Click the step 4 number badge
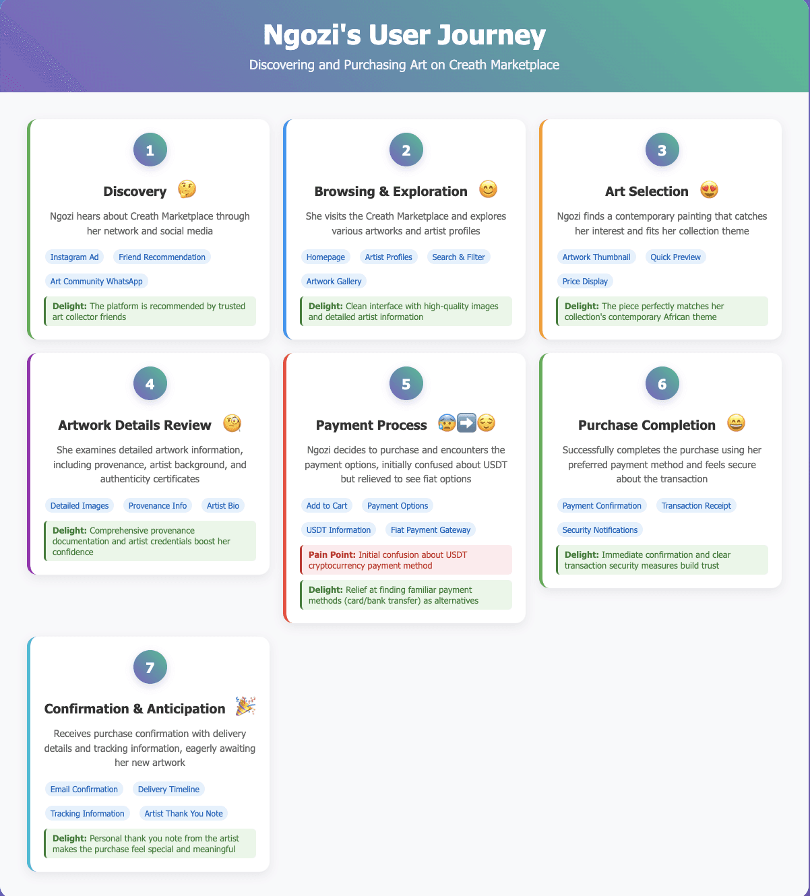This screenshot has width=810, height=896. click(x=150, y=384)
